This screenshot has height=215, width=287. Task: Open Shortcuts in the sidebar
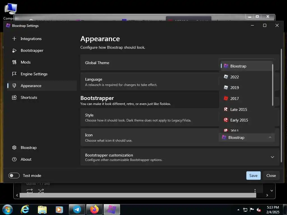tap(42, 97)
